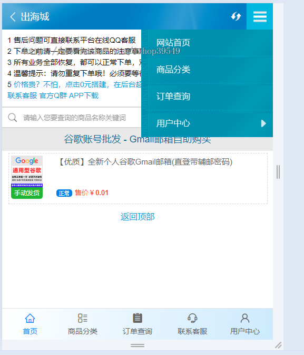
Task: Click notice line 3 所有业务全部恢复
Action: coord(74,62)
